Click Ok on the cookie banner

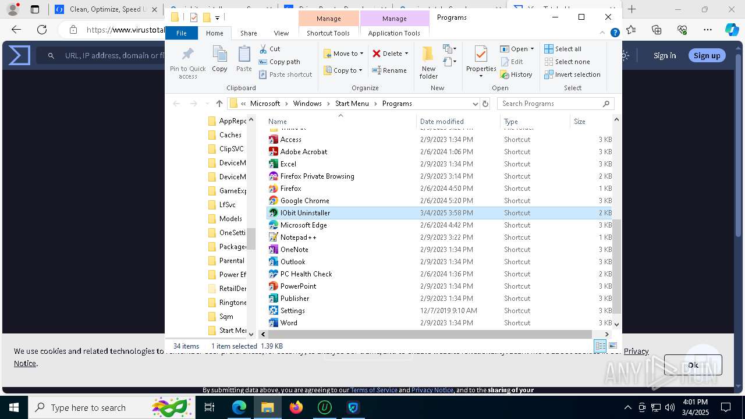693,365
